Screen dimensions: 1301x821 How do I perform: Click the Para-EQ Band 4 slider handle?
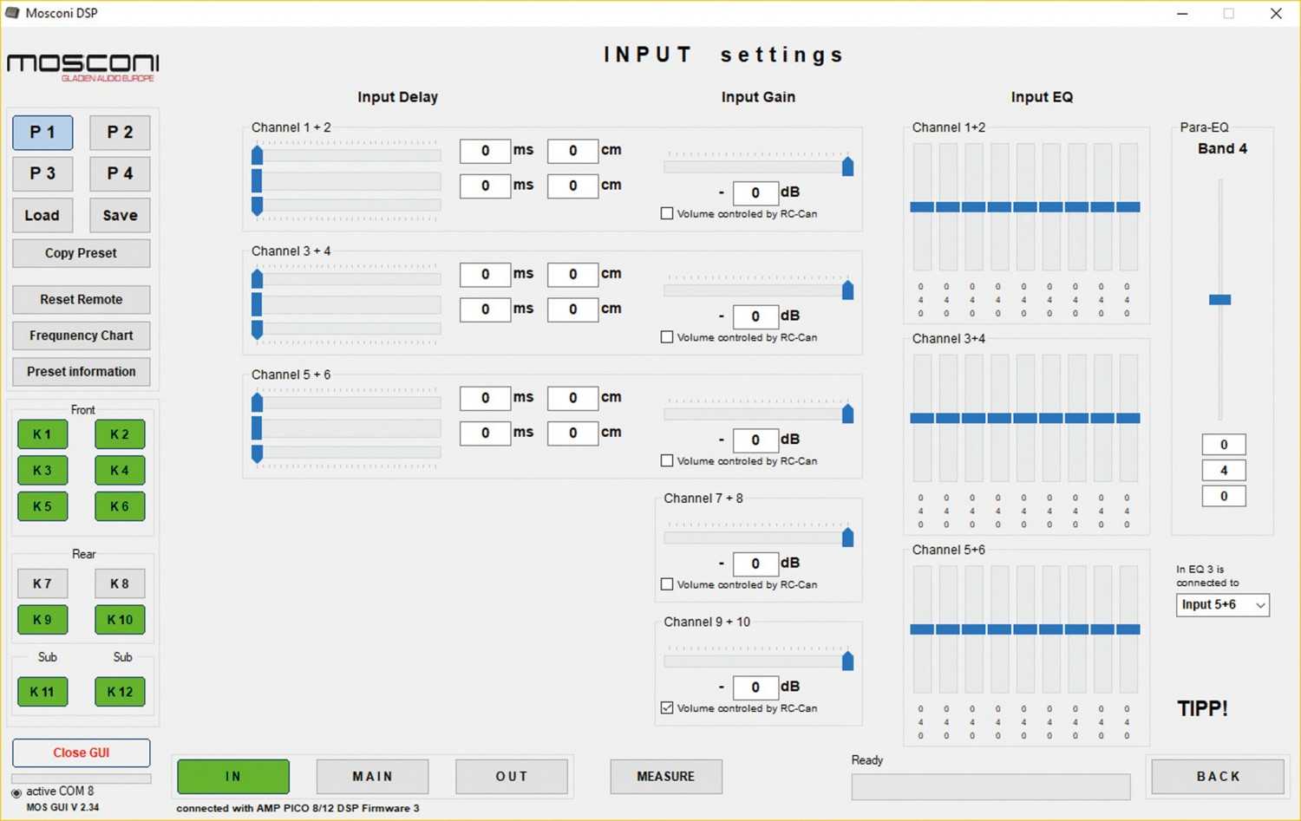click(x=1220, y=300)
